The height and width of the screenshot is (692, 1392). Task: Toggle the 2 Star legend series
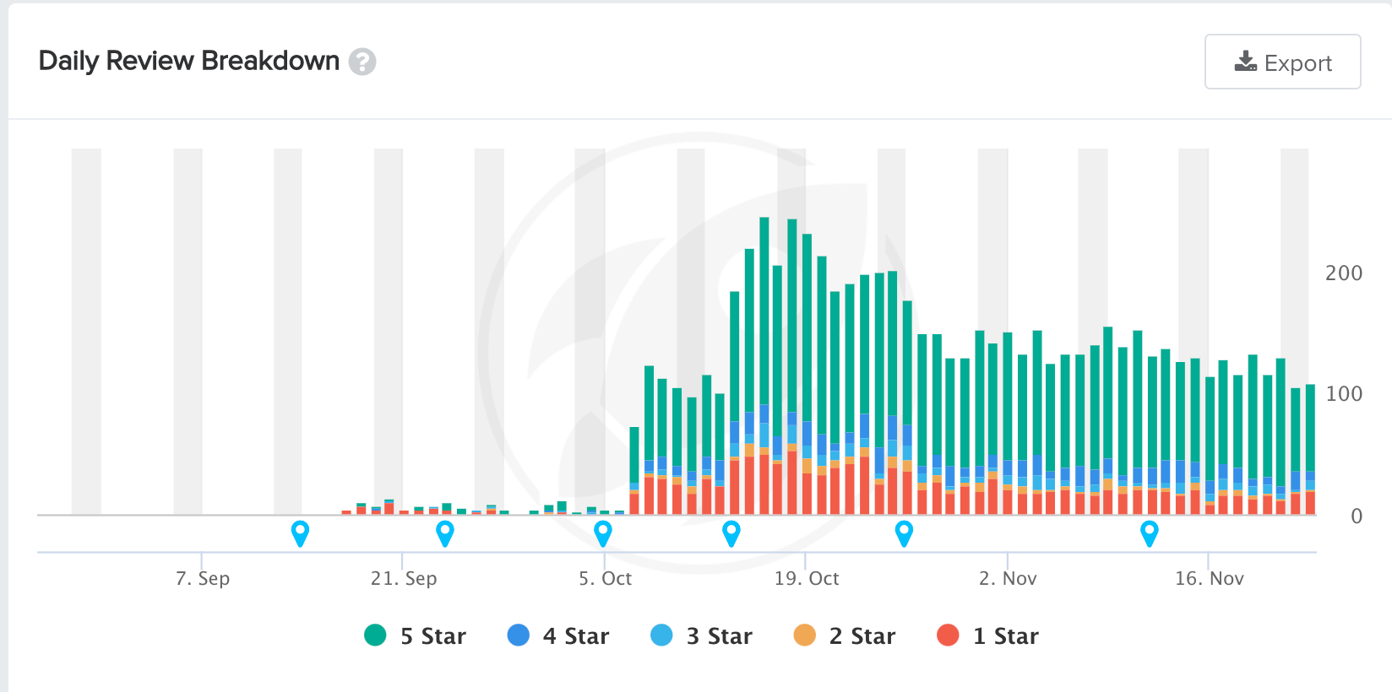[844, 635]
